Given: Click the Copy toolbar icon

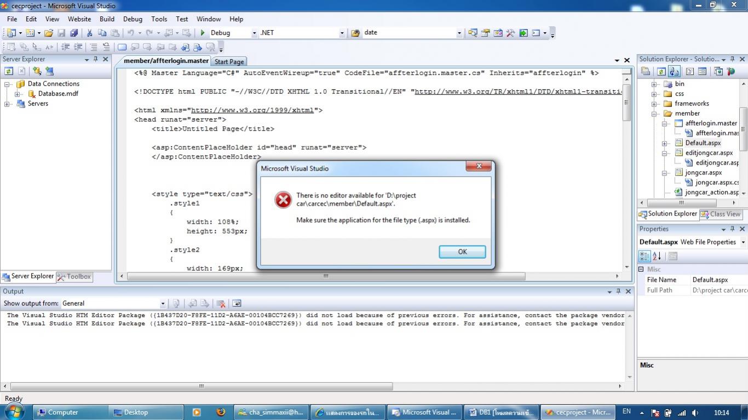Looking at the screenshot, I should [x=102, y=33].
